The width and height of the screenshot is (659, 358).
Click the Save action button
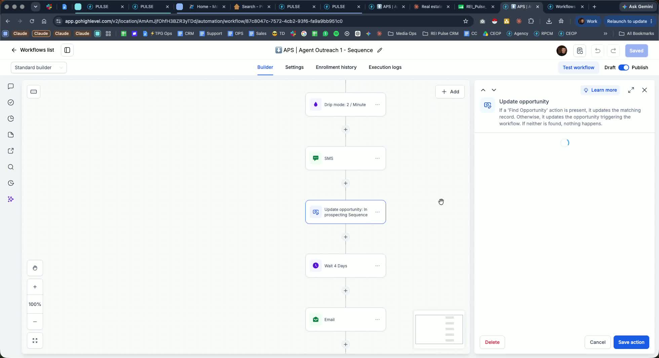click(631, 342)
